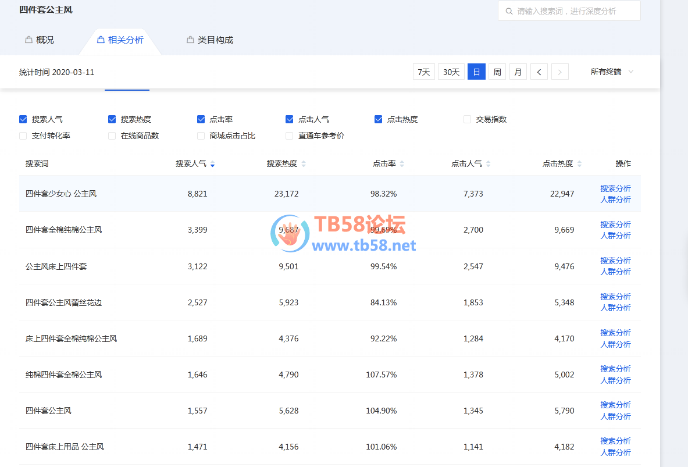Open 人群分析 for 纯棉四件套全棉公主风

click(x=616, y=380)
